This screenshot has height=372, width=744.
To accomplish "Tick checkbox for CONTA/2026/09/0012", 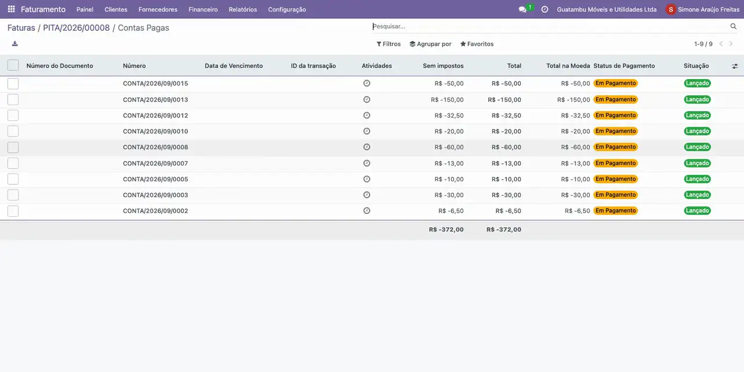I will tap(13, 115).
